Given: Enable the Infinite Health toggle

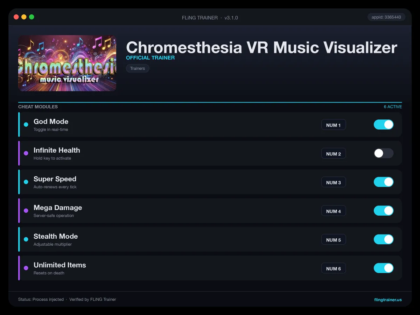Looking at the screenshot, I should click(384, 153).
